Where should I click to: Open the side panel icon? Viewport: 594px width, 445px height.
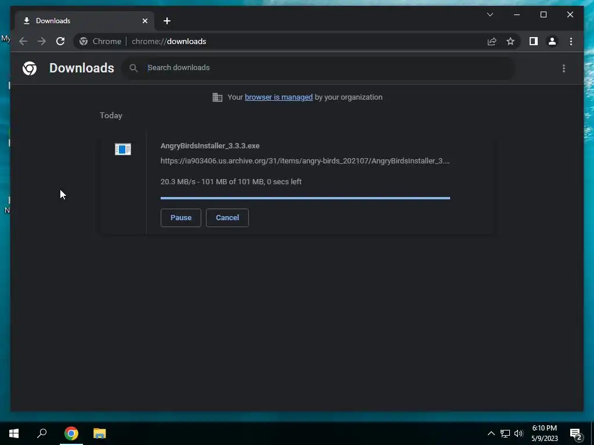[x=534, y=41]
